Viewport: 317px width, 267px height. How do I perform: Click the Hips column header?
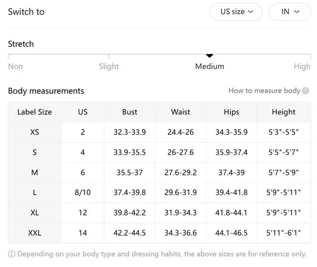pyautogui.click(x=231, y=112)
